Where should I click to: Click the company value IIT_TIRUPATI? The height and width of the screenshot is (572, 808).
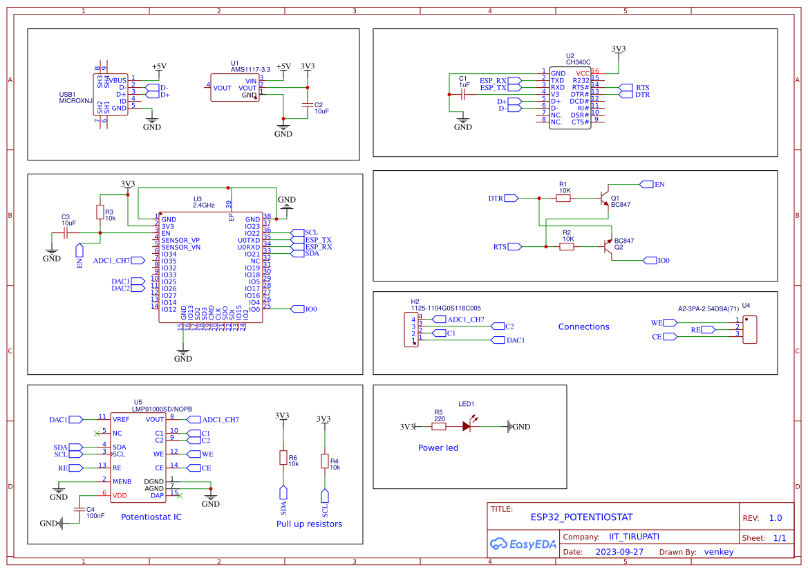click(x=634, y=537)
